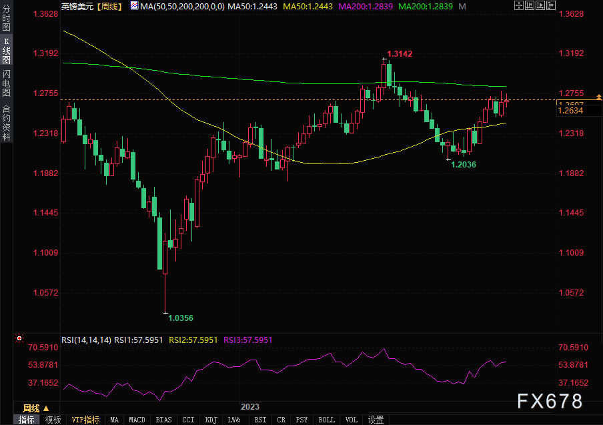Open the 闪电图 side tab
The height and width of the screenshot is (425, 603).
pyautogui.click(x=6, y=83)
